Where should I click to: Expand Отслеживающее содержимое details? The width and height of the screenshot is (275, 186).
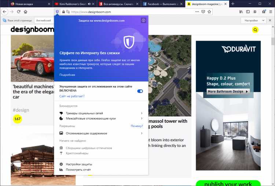click(x=101, y=133)
